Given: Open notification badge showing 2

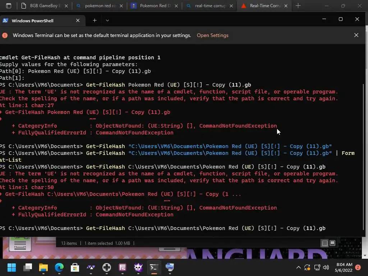Looking at the screenshot, I should [x=358, y=267].
